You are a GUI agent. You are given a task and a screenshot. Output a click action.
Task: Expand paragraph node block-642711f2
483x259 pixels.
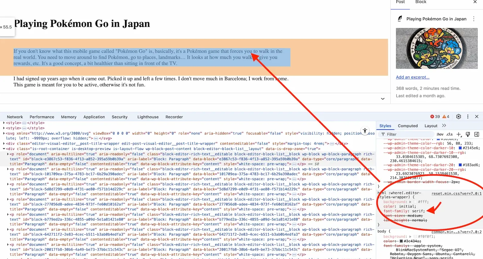coord(8,229)
